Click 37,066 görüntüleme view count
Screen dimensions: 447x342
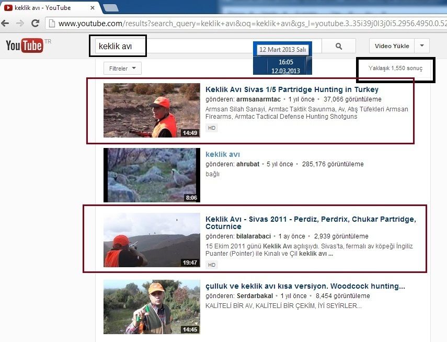point(352,99)
